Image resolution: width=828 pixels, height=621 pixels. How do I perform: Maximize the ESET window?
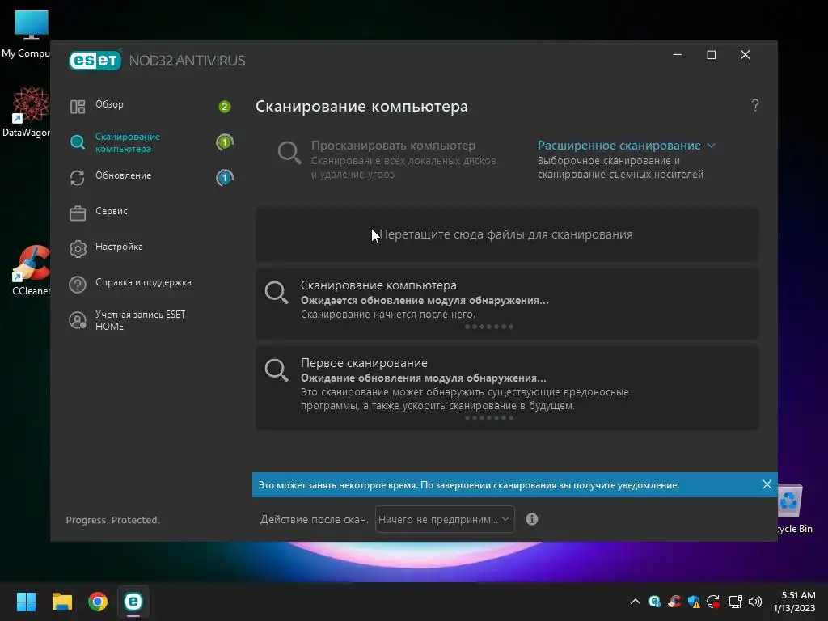712,55
